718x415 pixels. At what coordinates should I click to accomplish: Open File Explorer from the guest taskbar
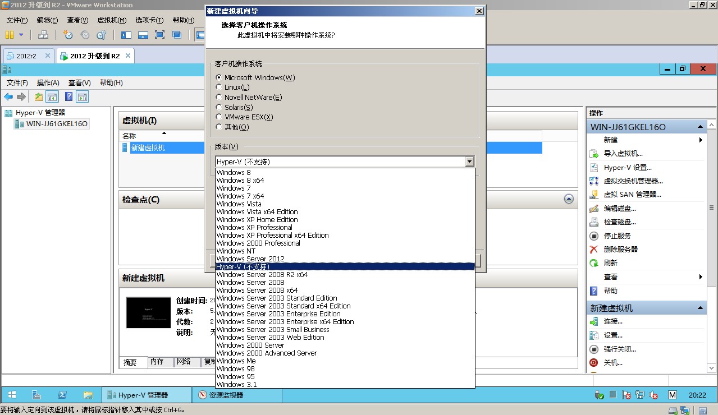pos(88,395)
